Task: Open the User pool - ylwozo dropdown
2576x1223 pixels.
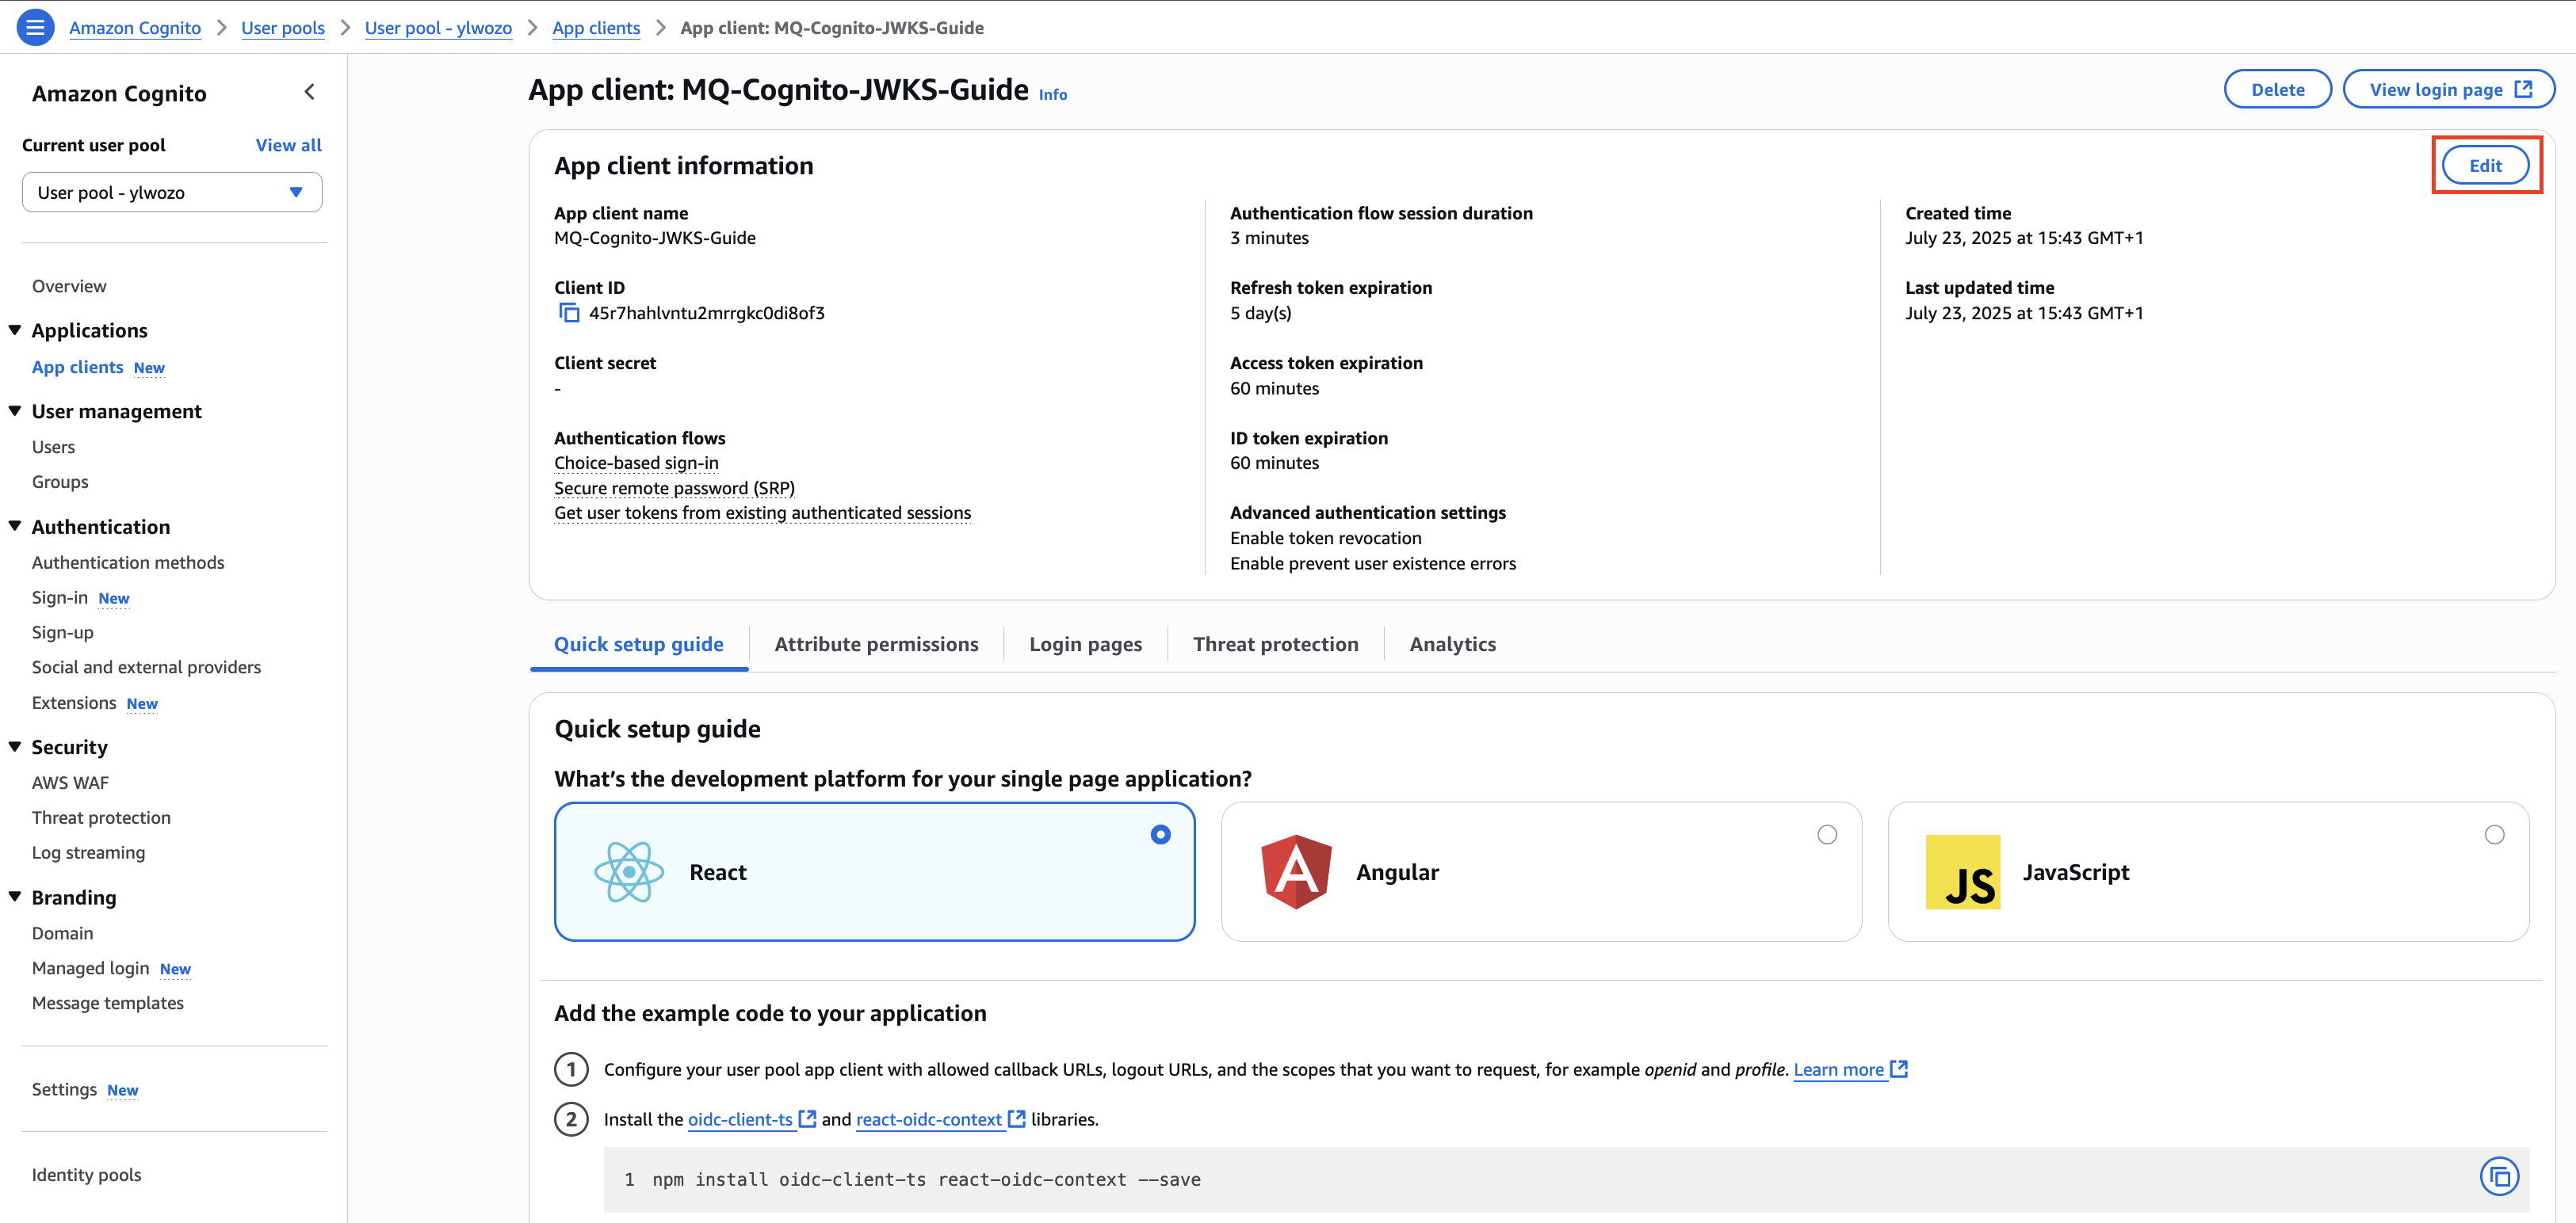Action: (172, 192)
